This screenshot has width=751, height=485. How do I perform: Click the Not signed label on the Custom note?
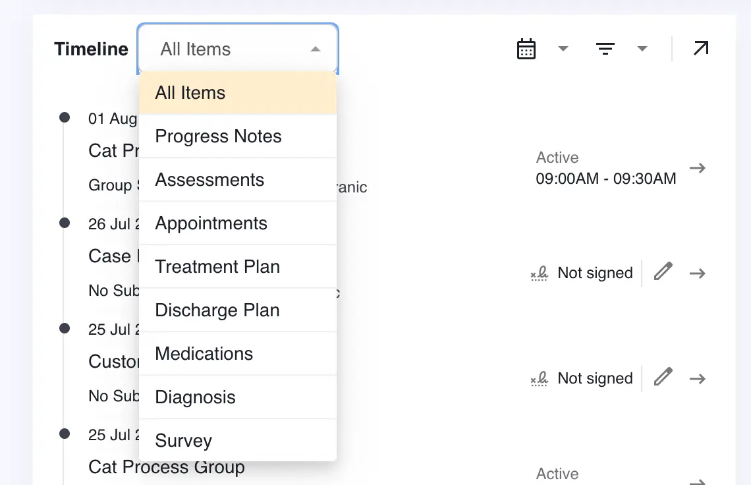click(594, 378)
